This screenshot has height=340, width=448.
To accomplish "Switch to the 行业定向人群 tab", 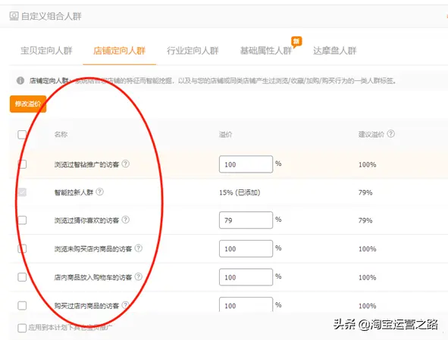I will click(193, 51).
